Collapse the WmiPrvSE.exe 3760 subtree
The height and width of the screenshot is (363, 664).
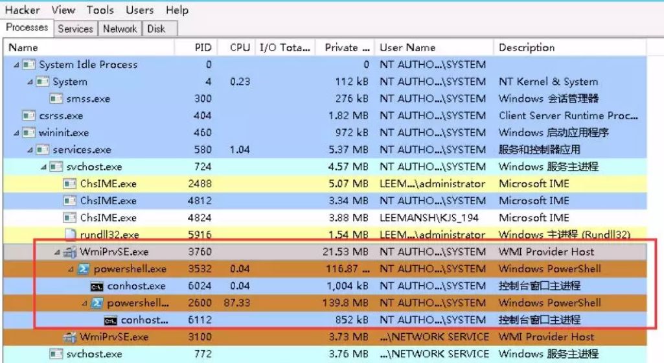click(x=57, y=252)
